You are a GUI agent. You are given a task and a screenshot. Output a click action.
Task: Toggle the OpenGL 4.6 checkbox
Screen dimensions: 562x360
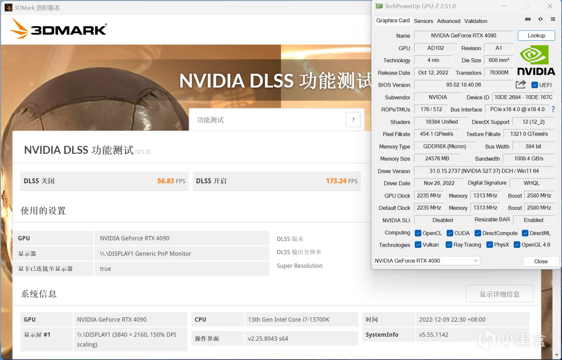pos(517,245)
